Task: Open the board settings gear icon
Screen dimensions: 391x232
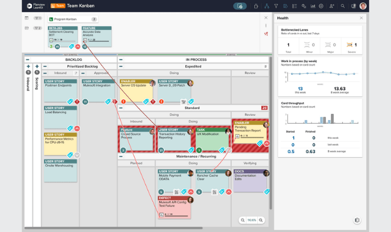Action: [321, 6]
